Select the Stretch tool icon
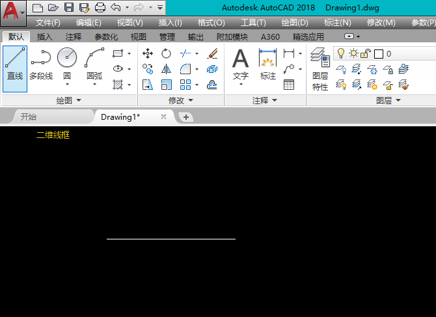 pyautogui.click(x=148, y=85)
